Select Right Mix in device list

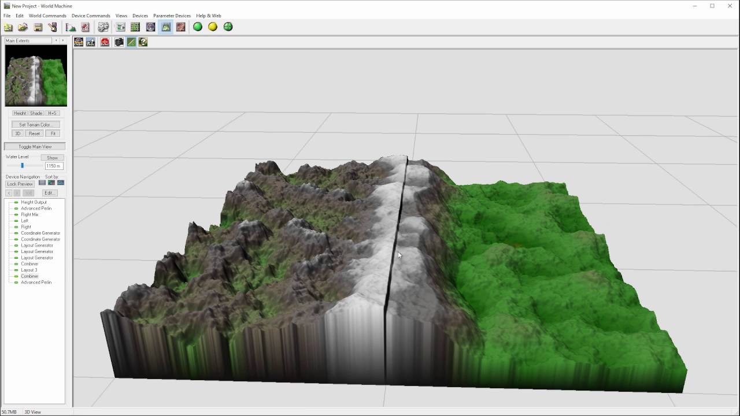pos(29,215)
